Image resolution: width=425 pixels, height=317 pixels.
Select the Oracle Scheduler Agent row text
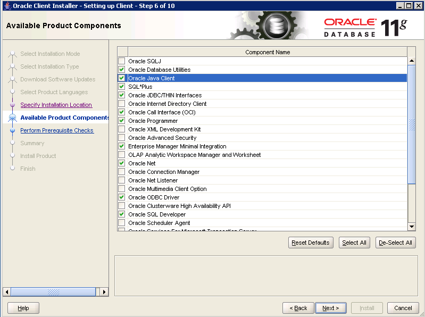[159, 223]
